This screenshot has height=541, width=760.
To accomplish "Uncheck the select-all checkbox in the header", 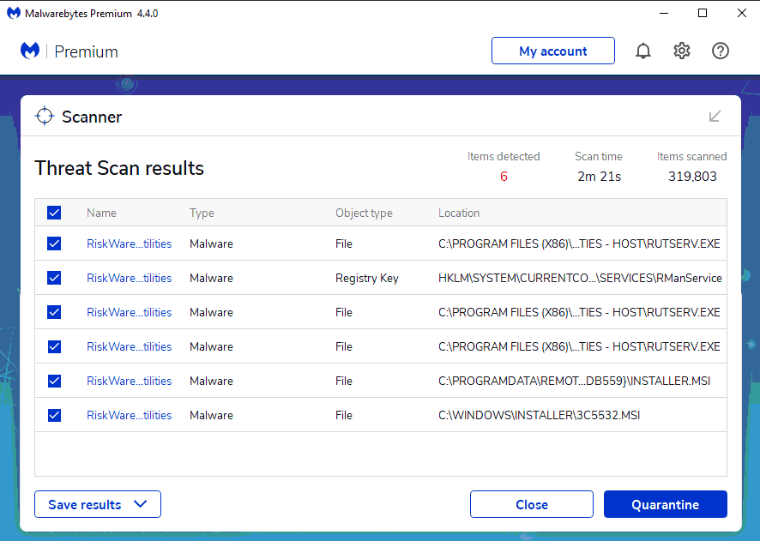I will 54,213.
